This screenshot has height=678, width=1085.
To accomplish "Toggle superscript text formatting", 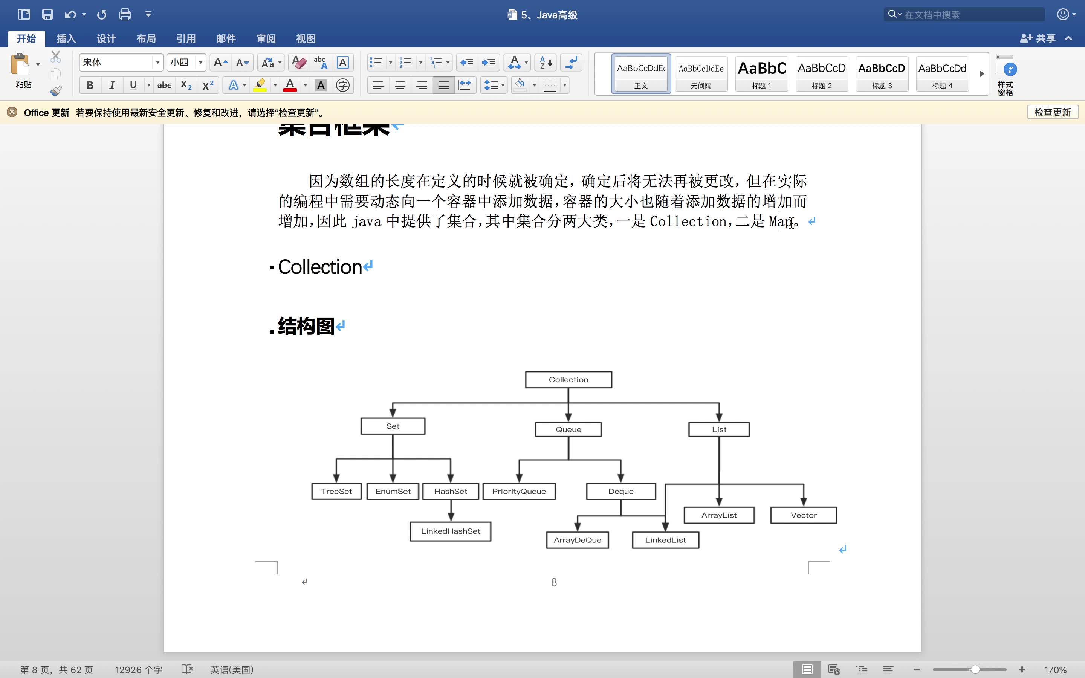I will [x=207, y=84].
